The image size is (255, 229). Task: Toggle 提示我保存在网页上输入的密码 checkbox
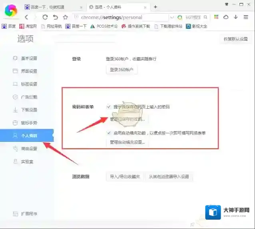click(x=109, y=107)
